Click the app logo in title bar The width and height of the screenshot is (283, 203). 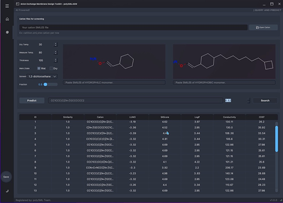17,4
